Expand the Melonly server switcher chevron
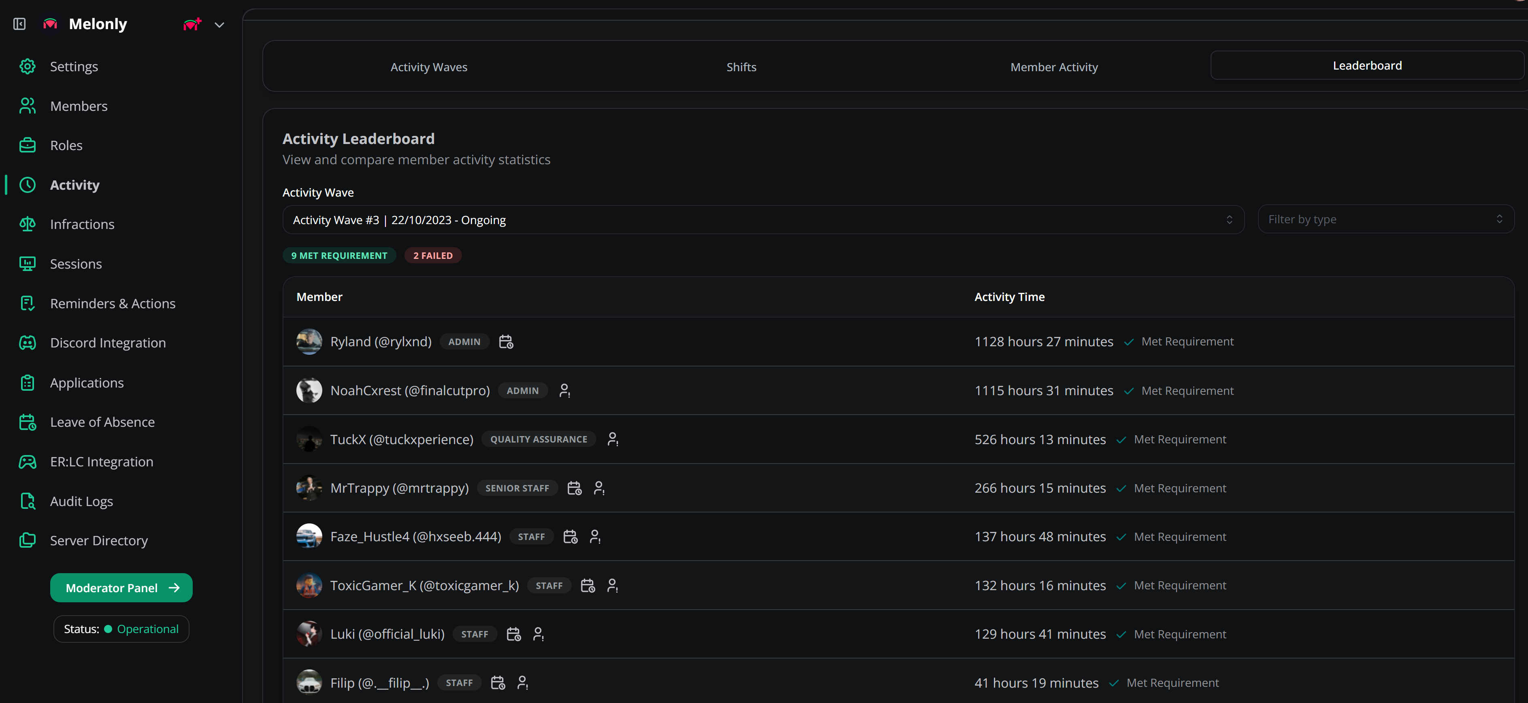 tap(219, 24)
